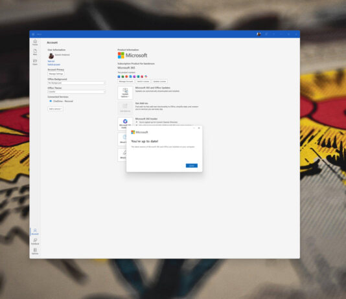This screenshot has width=346, height=299.
Task: Click the user photo under User Information
Action: point(51,56)
